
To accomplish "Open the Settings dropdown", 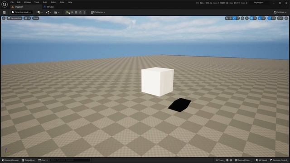I will (280, 12).
